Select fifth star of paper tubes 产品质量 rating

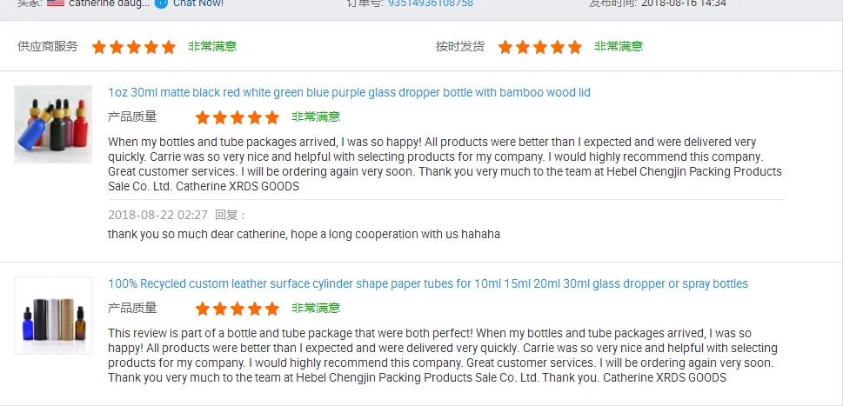pyautogui.click(x=272, y=309)
